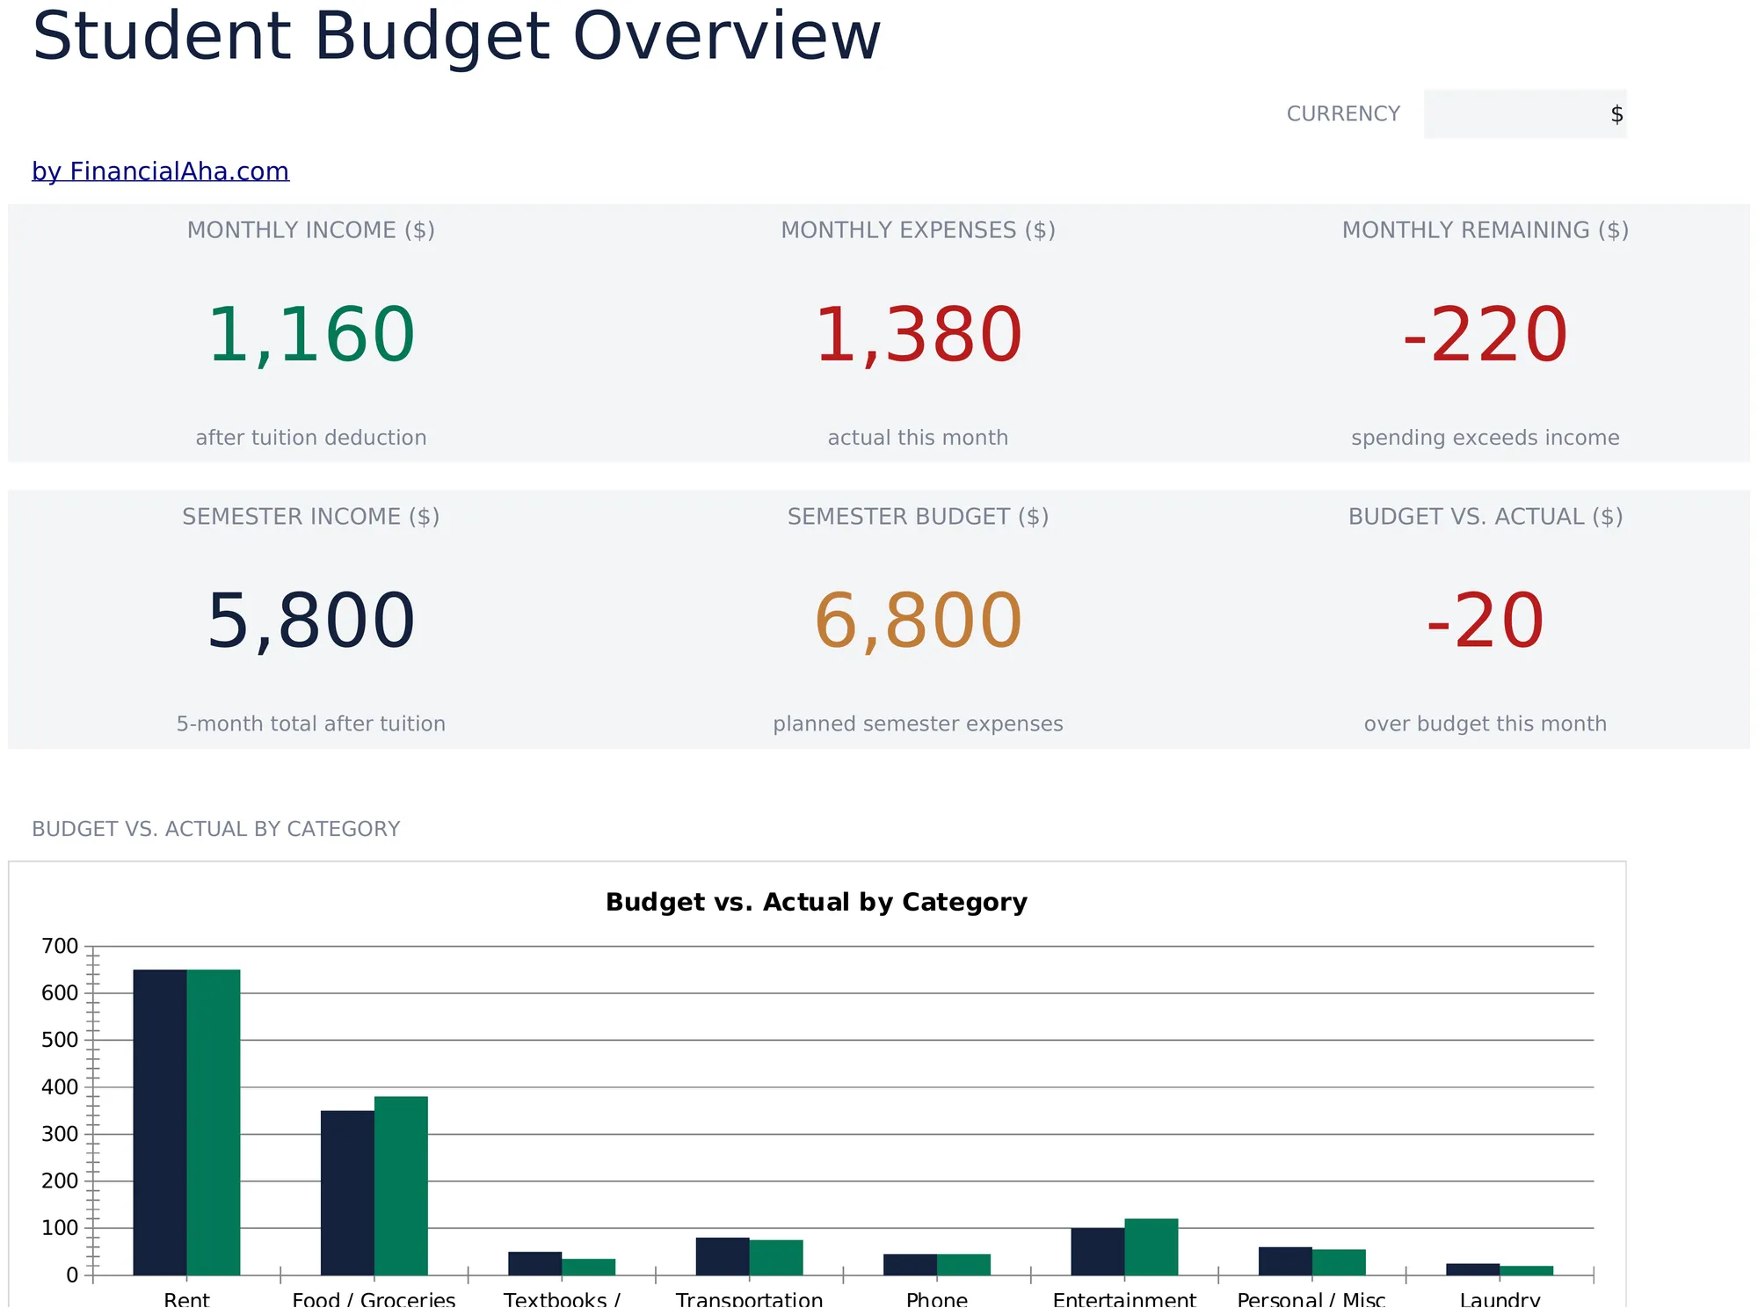Viewport: 1758px width, 1315px height.
Task: Click the monthly income value 1,160
Action: pyautogui.click(x=311, y=335)
